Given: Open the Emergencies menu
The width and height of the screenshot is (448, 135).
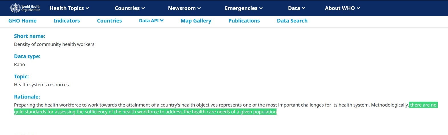Looking at the screenshot, I should 243,8.
